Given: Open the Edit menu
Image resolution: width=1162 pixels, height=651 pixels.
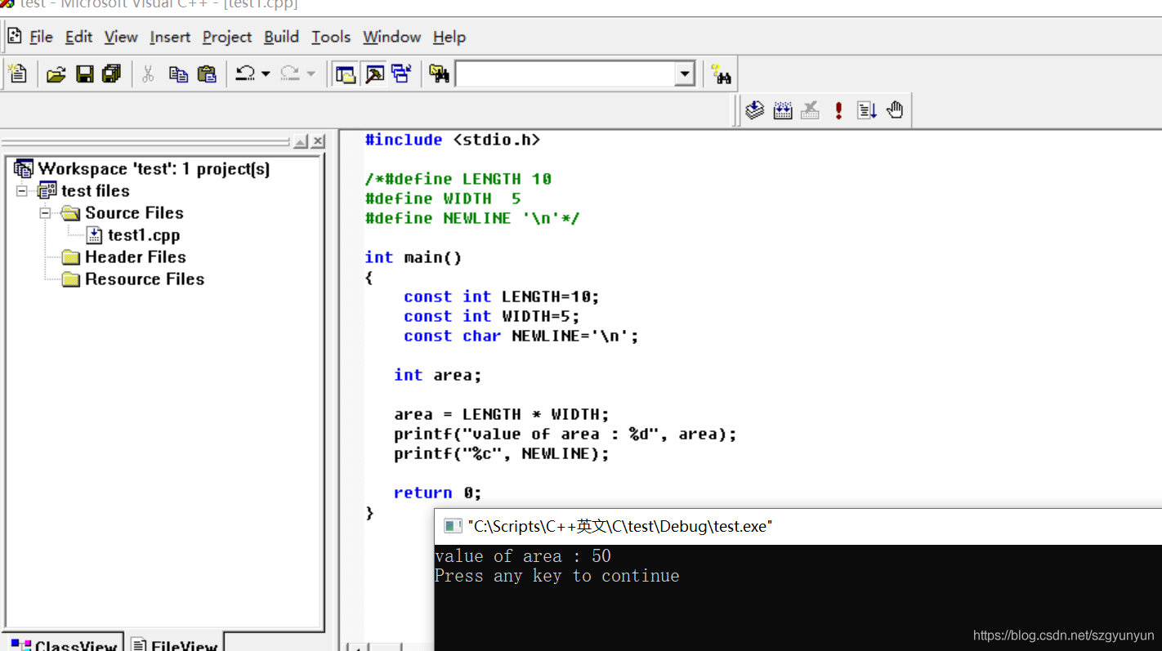Looking at the screenshot, I should pos(79,37).
